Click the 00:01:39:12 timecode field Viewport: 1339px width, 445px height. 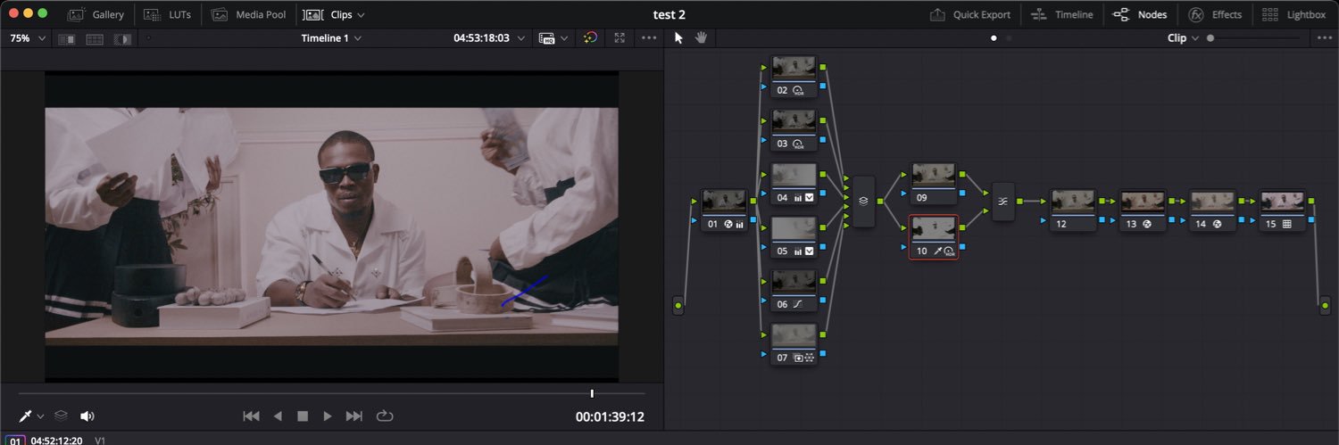(610, 416)
